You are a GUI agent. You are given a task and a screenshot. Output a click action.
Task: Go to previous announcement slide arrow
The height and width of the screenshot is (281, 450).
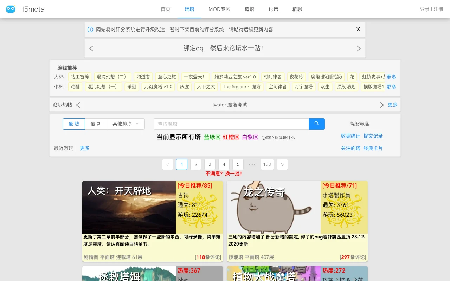[91, 48]
